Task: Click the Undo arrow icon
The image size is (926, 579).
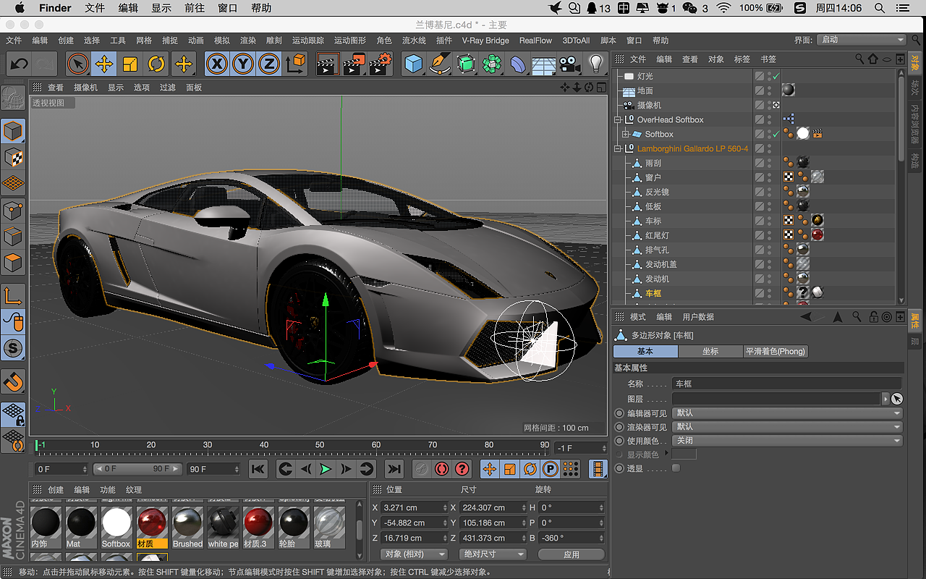Action: point(20,64)
